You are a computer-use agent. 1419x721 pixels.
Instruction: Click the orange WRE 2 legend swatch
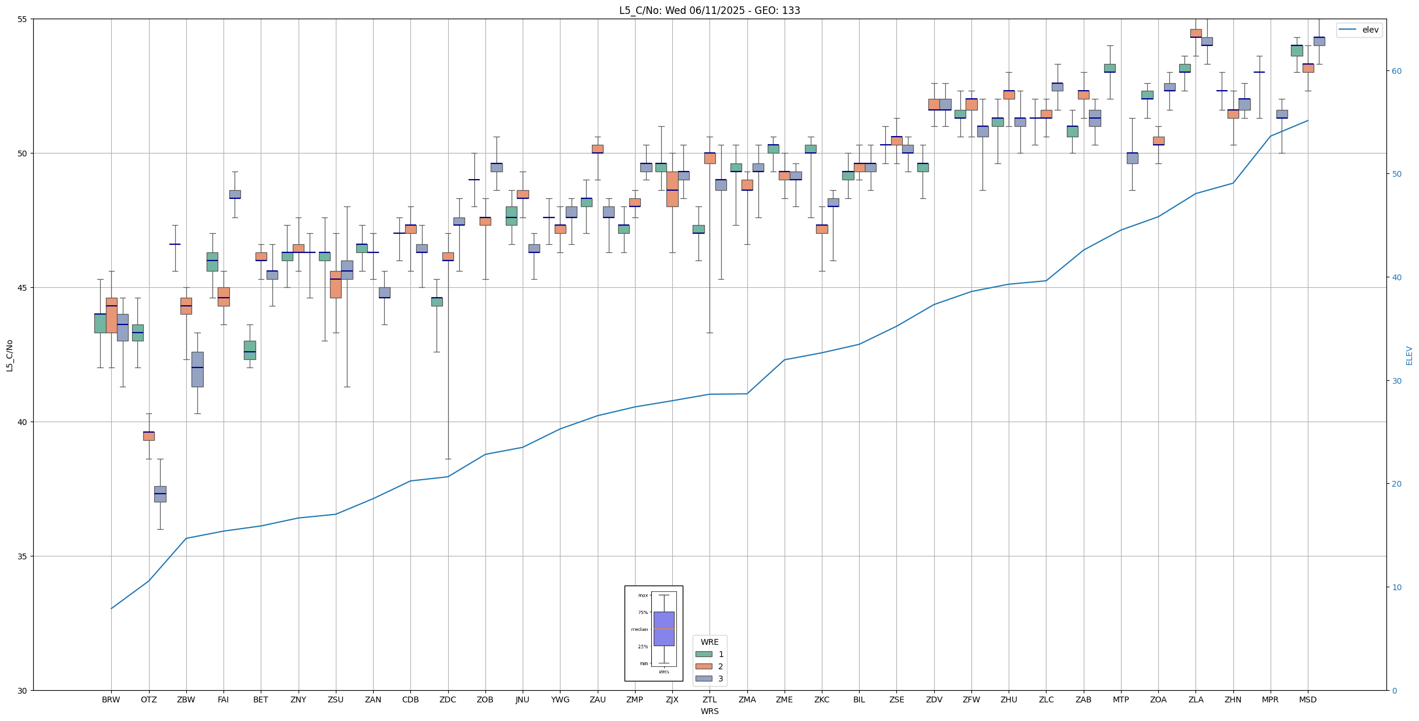pos(704,666)
